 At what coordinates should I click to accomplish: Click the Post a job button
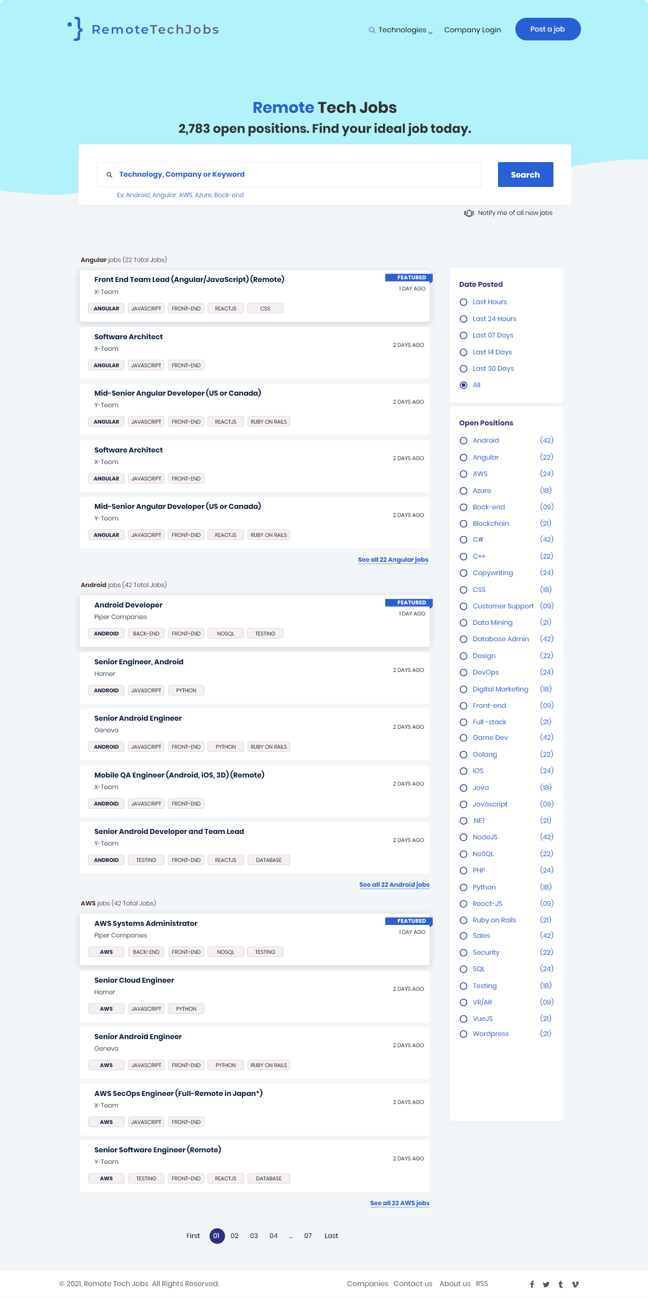pos(547,29)
